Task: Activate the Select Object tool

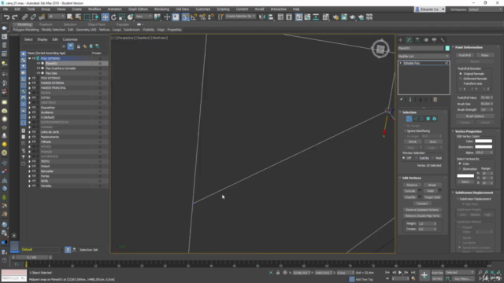Action: pos(70,17)
